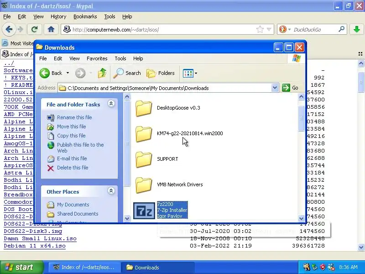
Task: Toggle the Folders pane in Explorer
Action: (x=161, y=73)
